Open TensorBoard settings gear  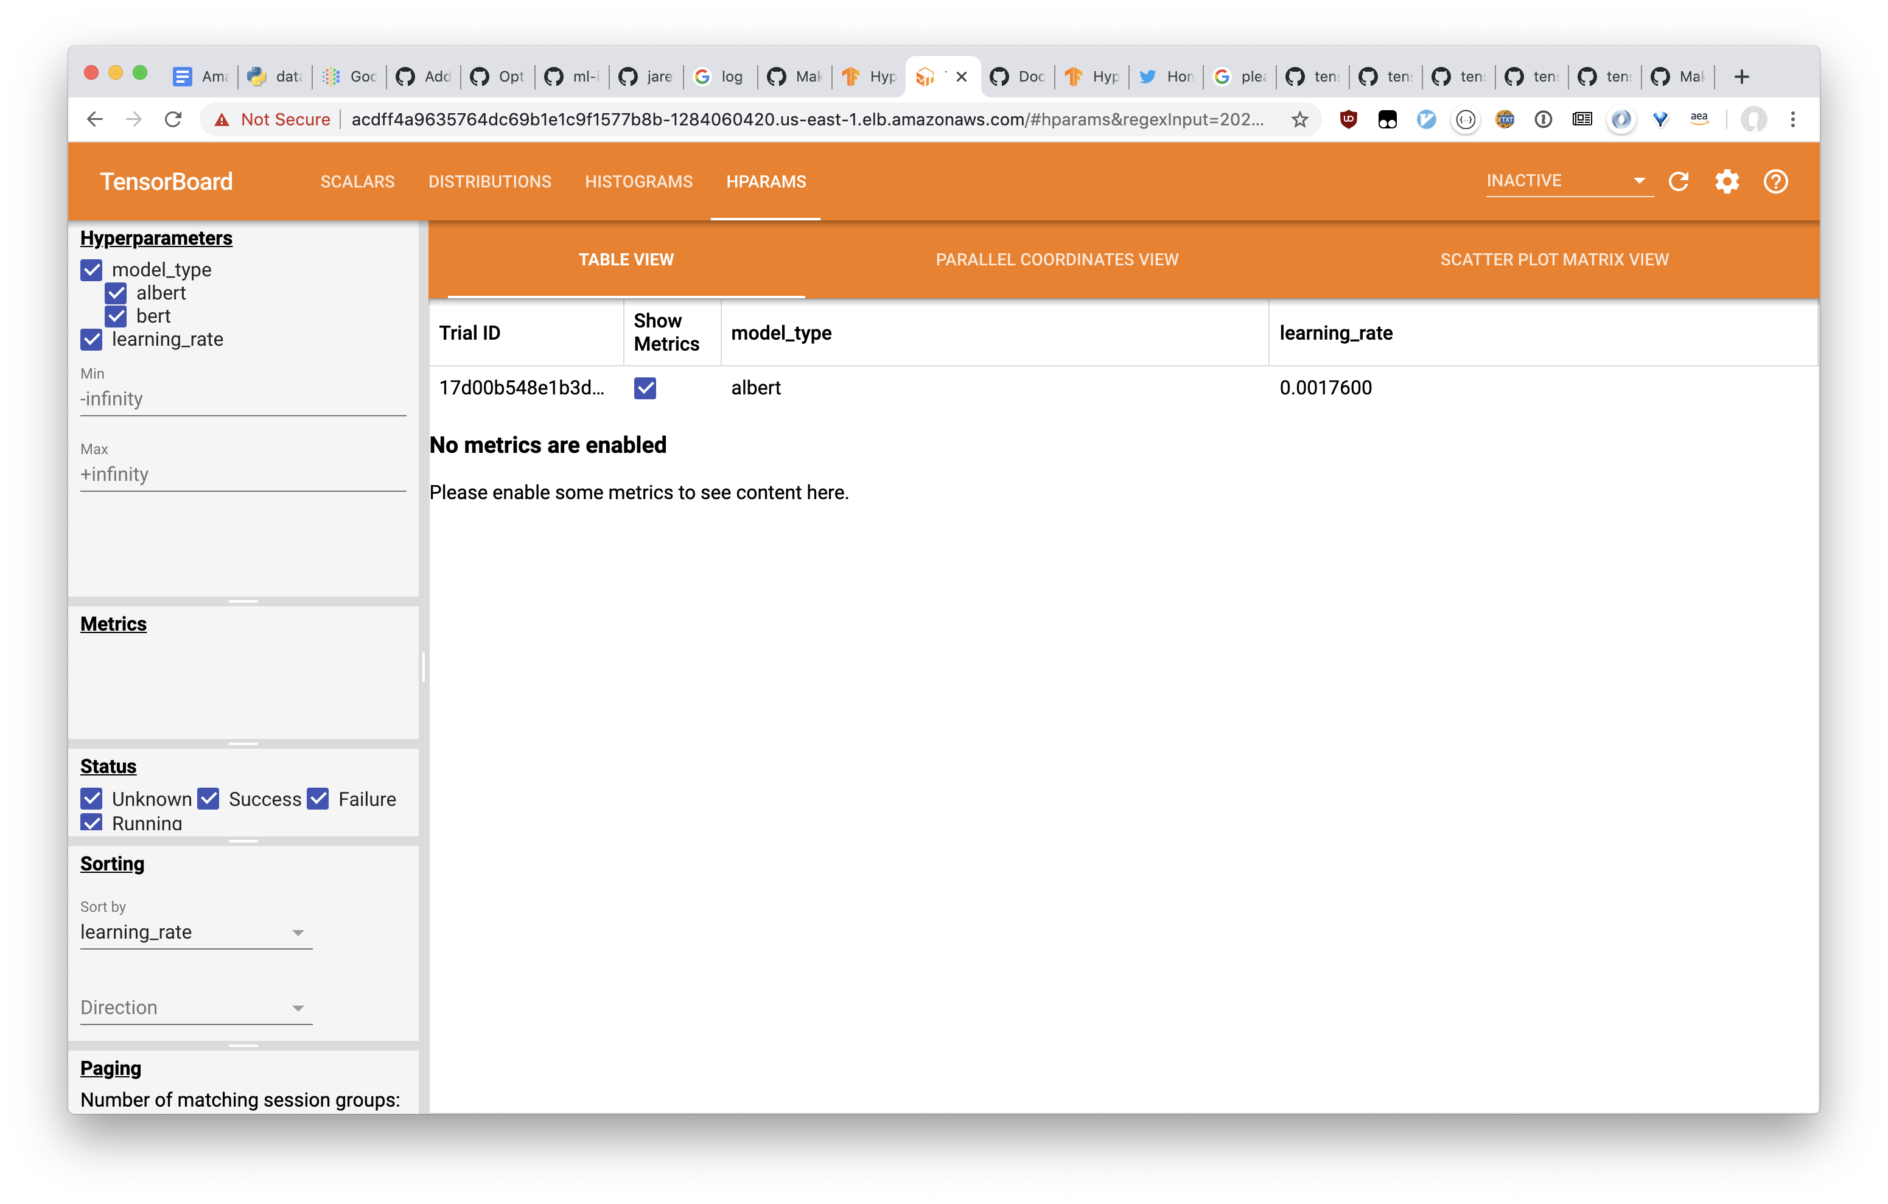[1727, 181]
